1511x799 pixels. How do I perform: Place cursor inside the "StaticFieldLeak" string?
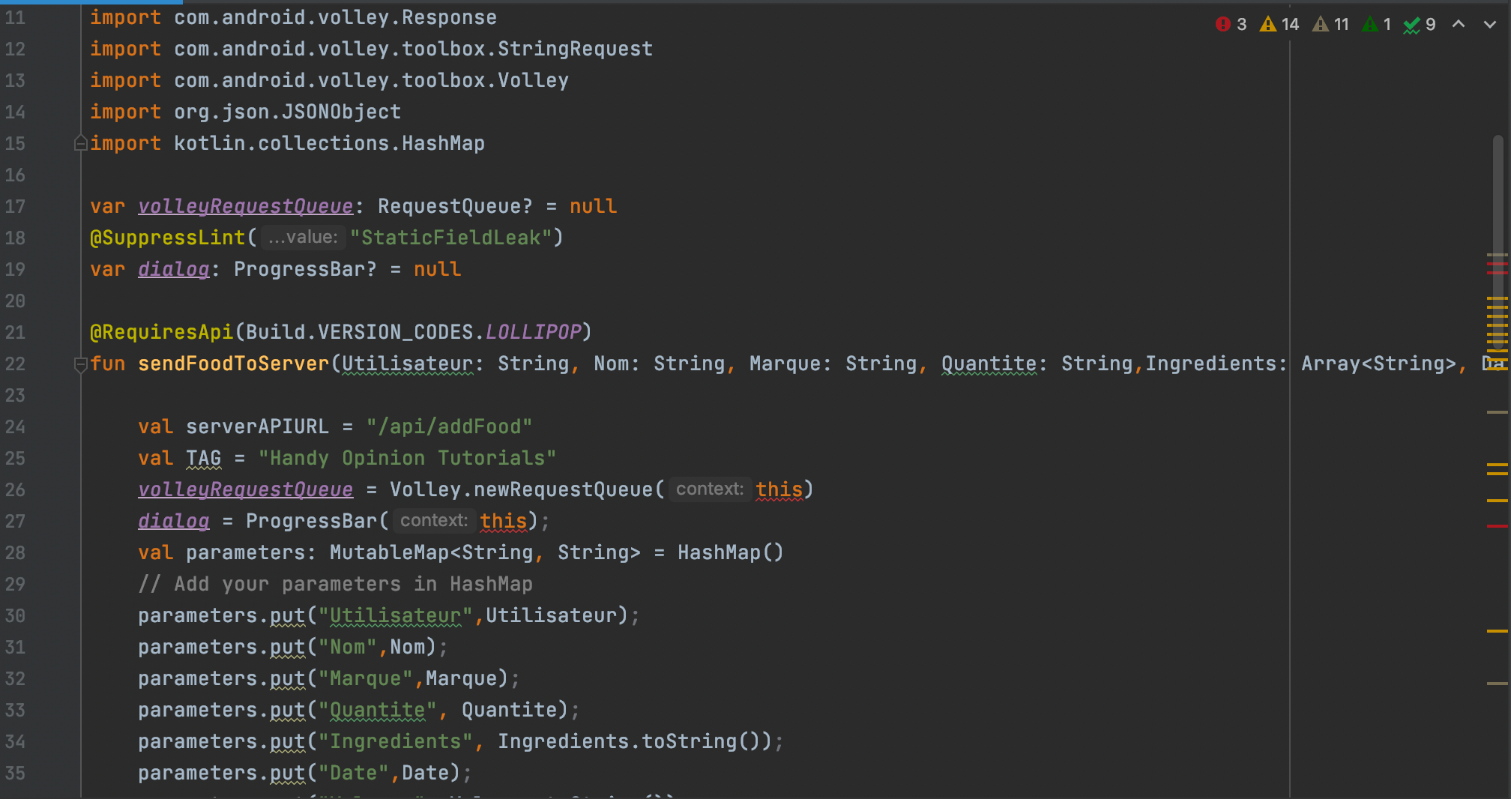pos(450,238)
